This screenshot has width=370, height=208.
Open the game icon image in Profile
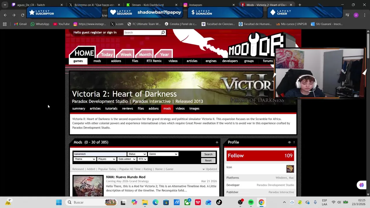[290, 169]
